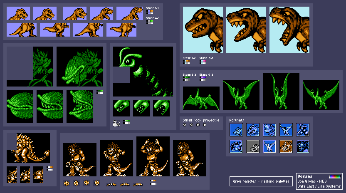
Task: Select the palette swatch under Stage 1-1
Action: pyautogui.click(x=150, y=12)
